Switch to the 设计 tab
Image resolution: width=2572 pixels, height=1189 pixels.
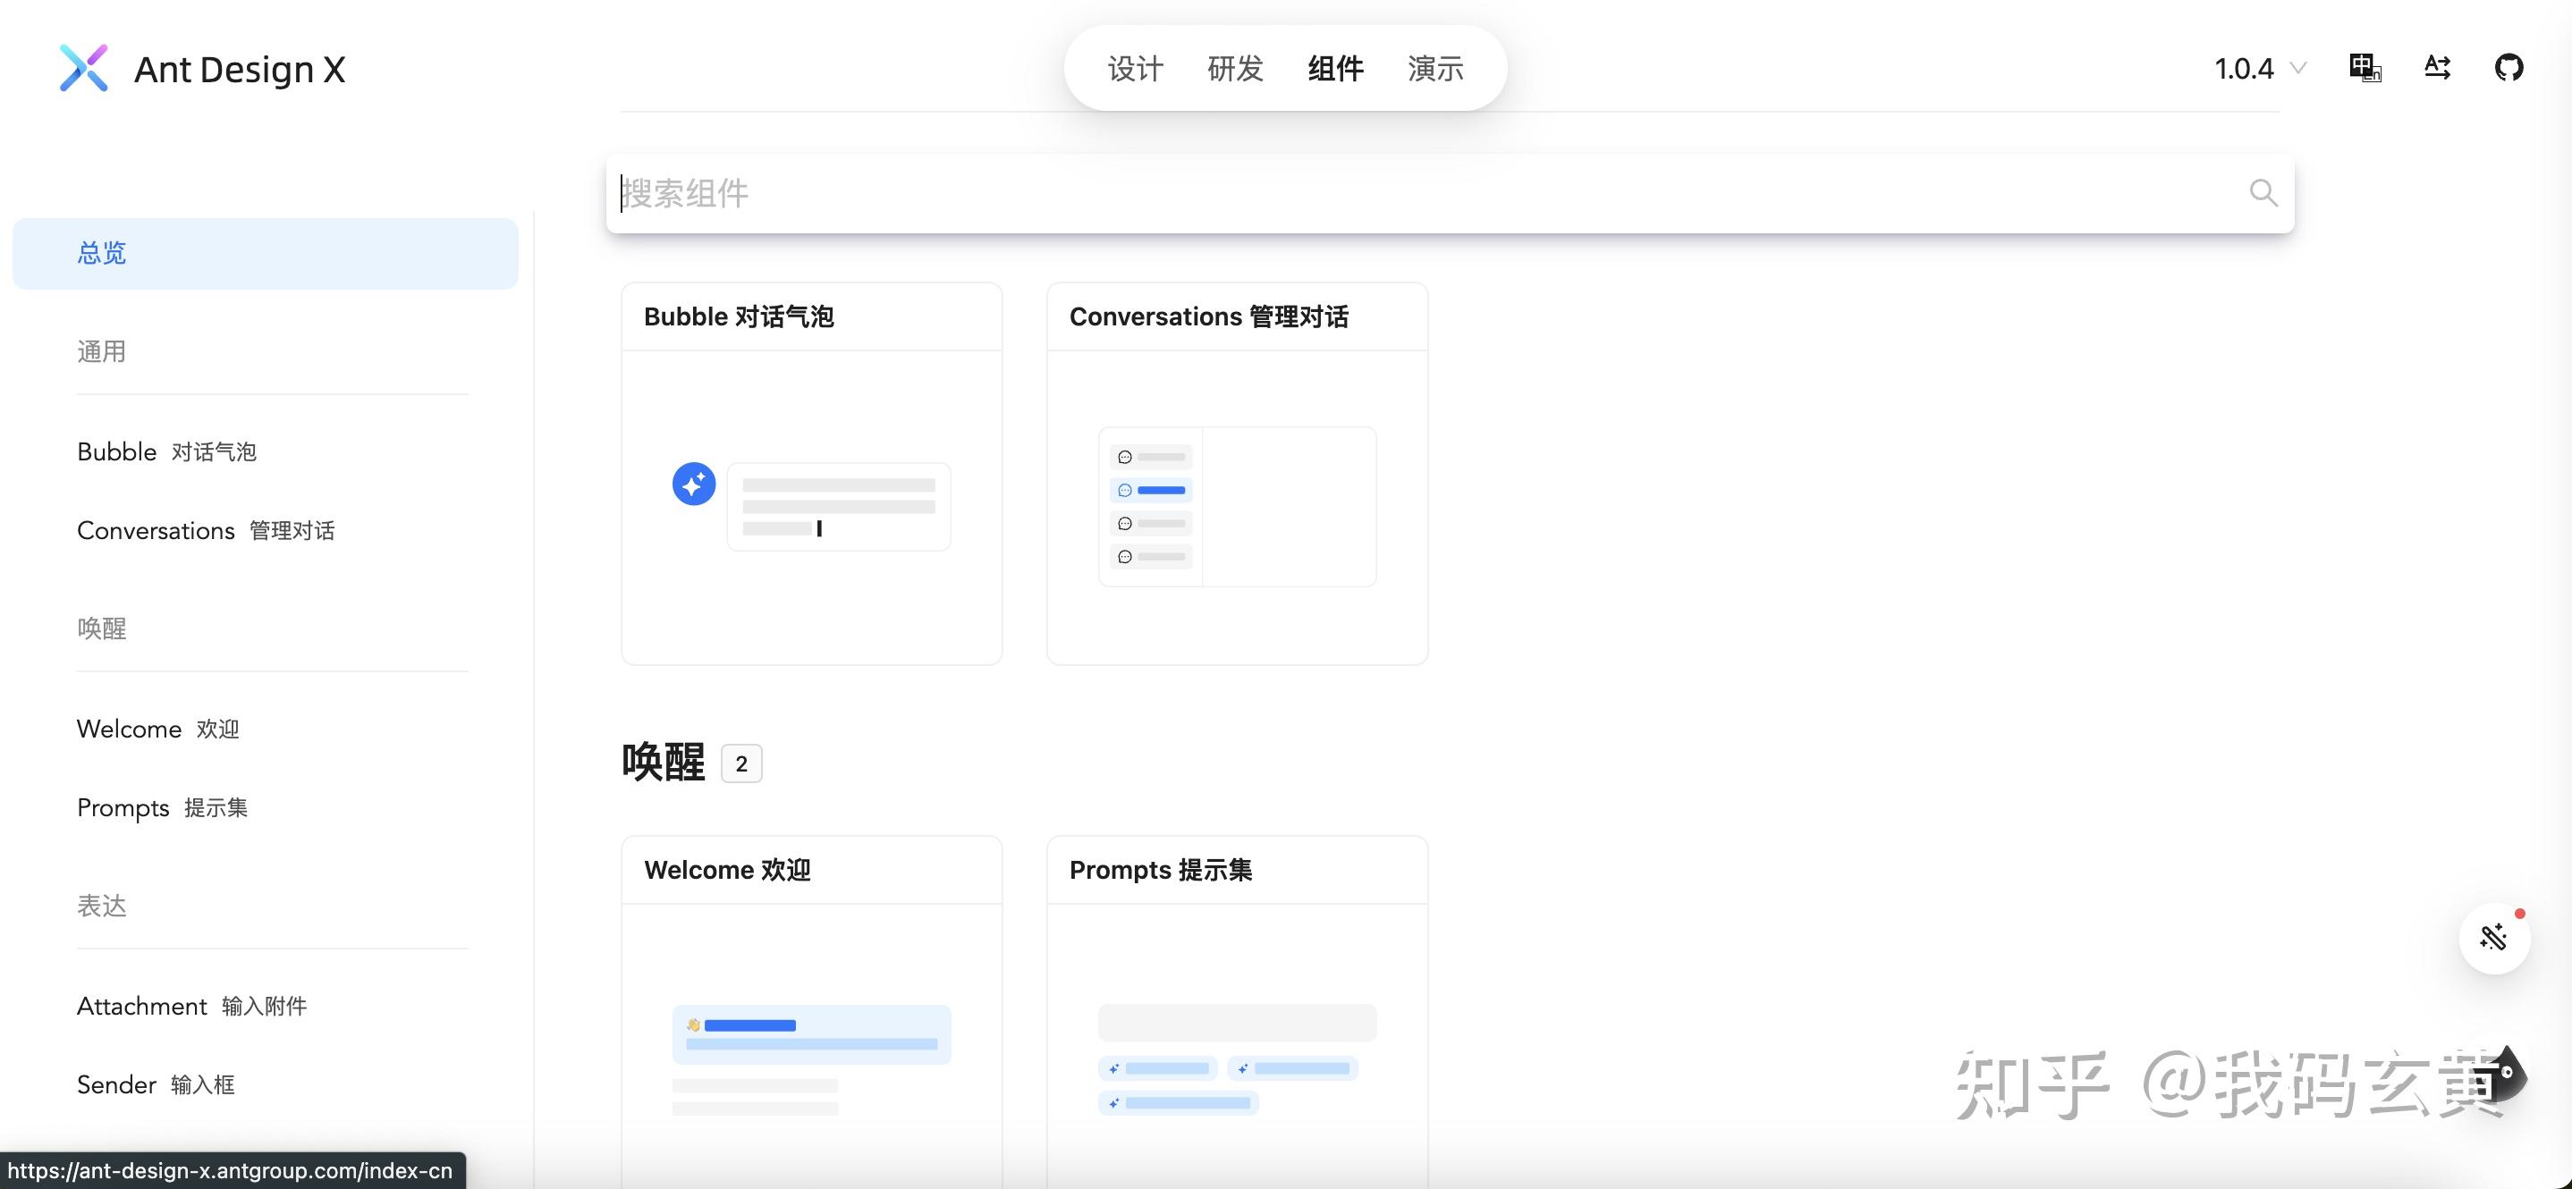[x=1134, y=68]
